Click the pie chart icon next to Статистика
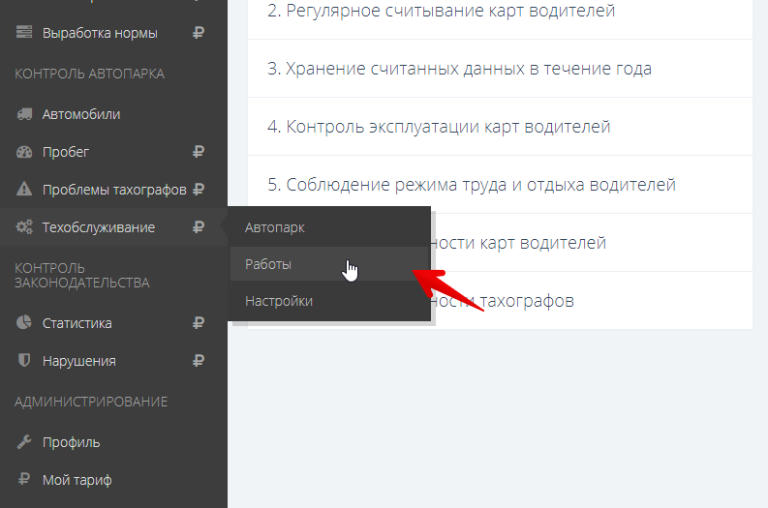Screen dimensions: 768x508 24,322
